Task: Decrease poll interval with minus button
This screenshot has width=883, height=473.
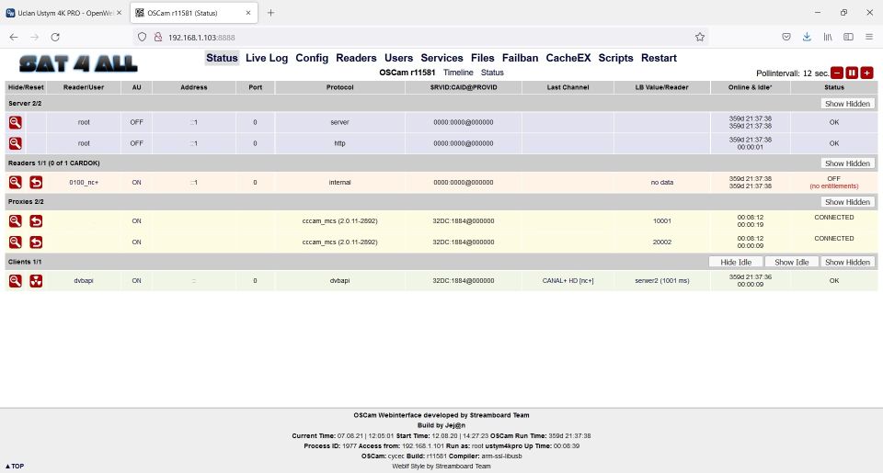Action: (x=837, y=73)
